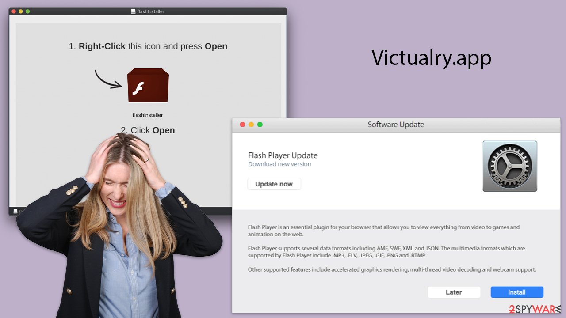The height and width of the screenshot is (318, 566).
Task: Close the Software Update window
Action: click(x=242, y=125)
